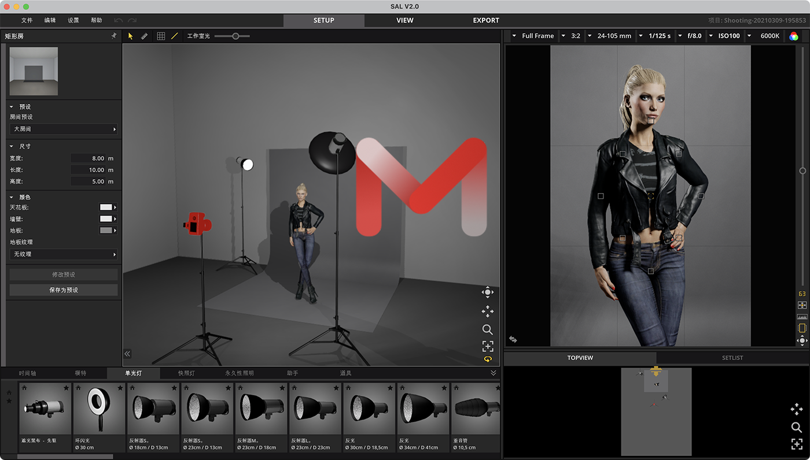Click the undo arrow in the menu bar
Image resolution: width=810 pixels, height=460 pixels.
click(x=118, y=20)
